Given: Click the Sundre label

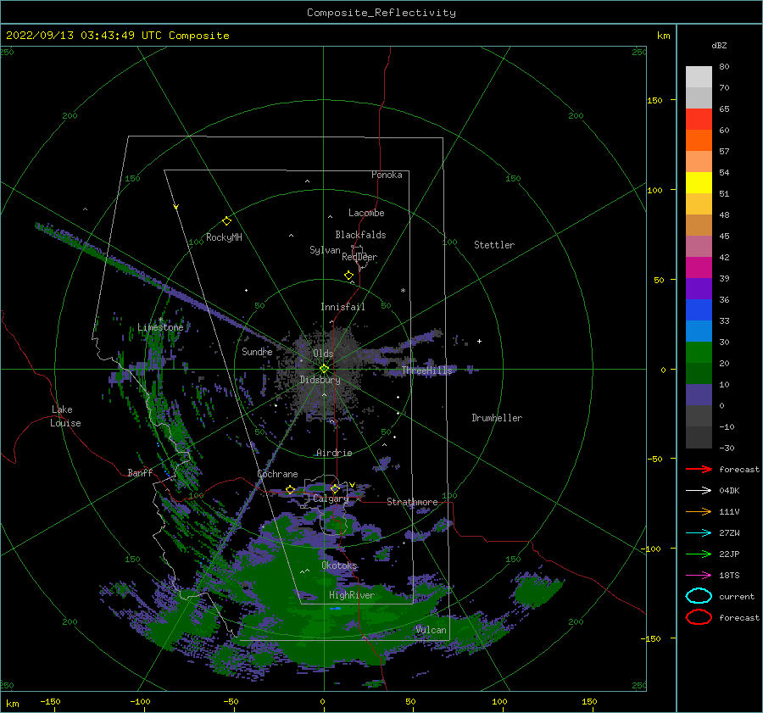Looking at the screenshot, I should [257, 351].
